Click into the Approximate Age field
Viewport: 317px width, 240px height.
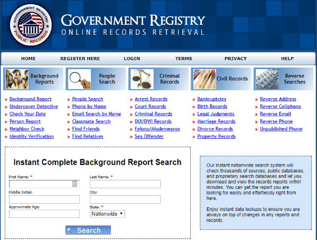(44, 214)
